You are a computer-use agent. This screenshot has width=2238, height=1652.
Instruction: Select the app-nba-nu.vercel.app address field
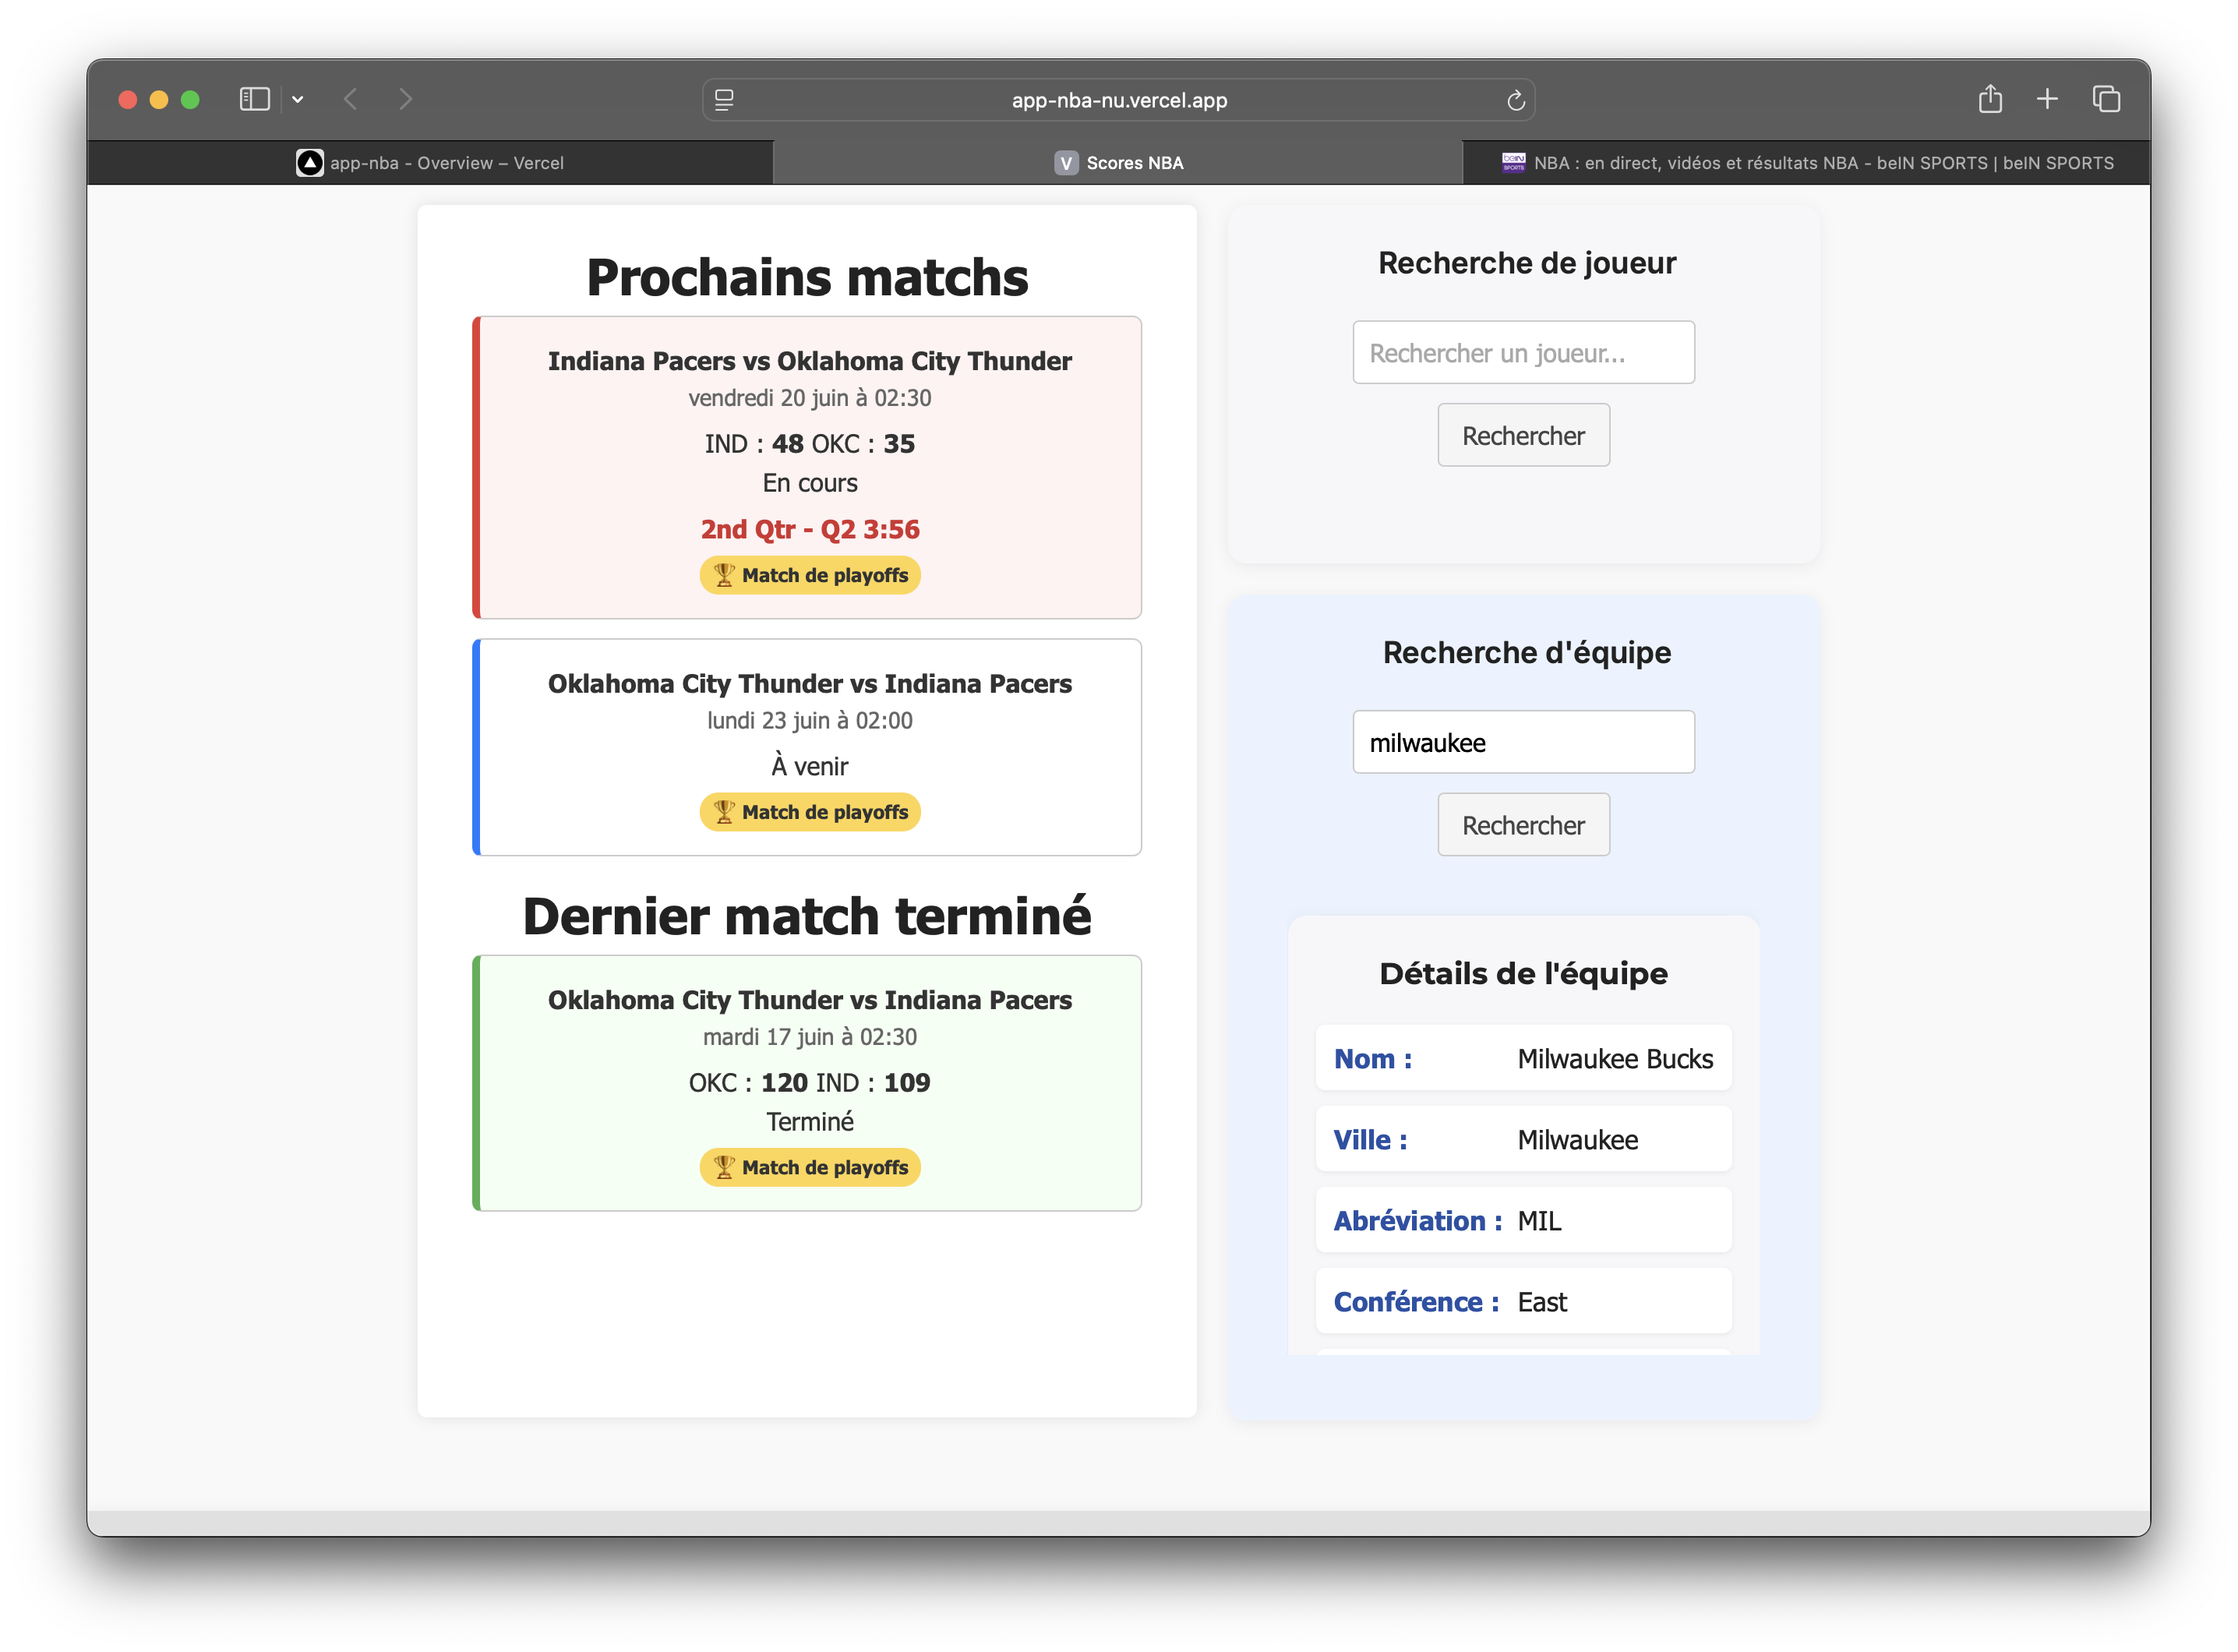[x=1119, y=100]
